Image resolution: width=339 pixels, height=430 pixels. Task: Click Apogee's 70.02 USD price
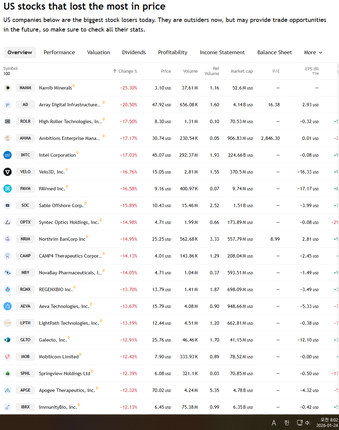coord(162,391)
